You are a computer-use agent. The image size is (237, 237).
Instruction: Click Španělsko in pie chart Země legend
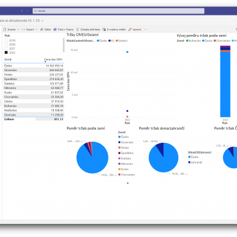(x=126, y=153)
